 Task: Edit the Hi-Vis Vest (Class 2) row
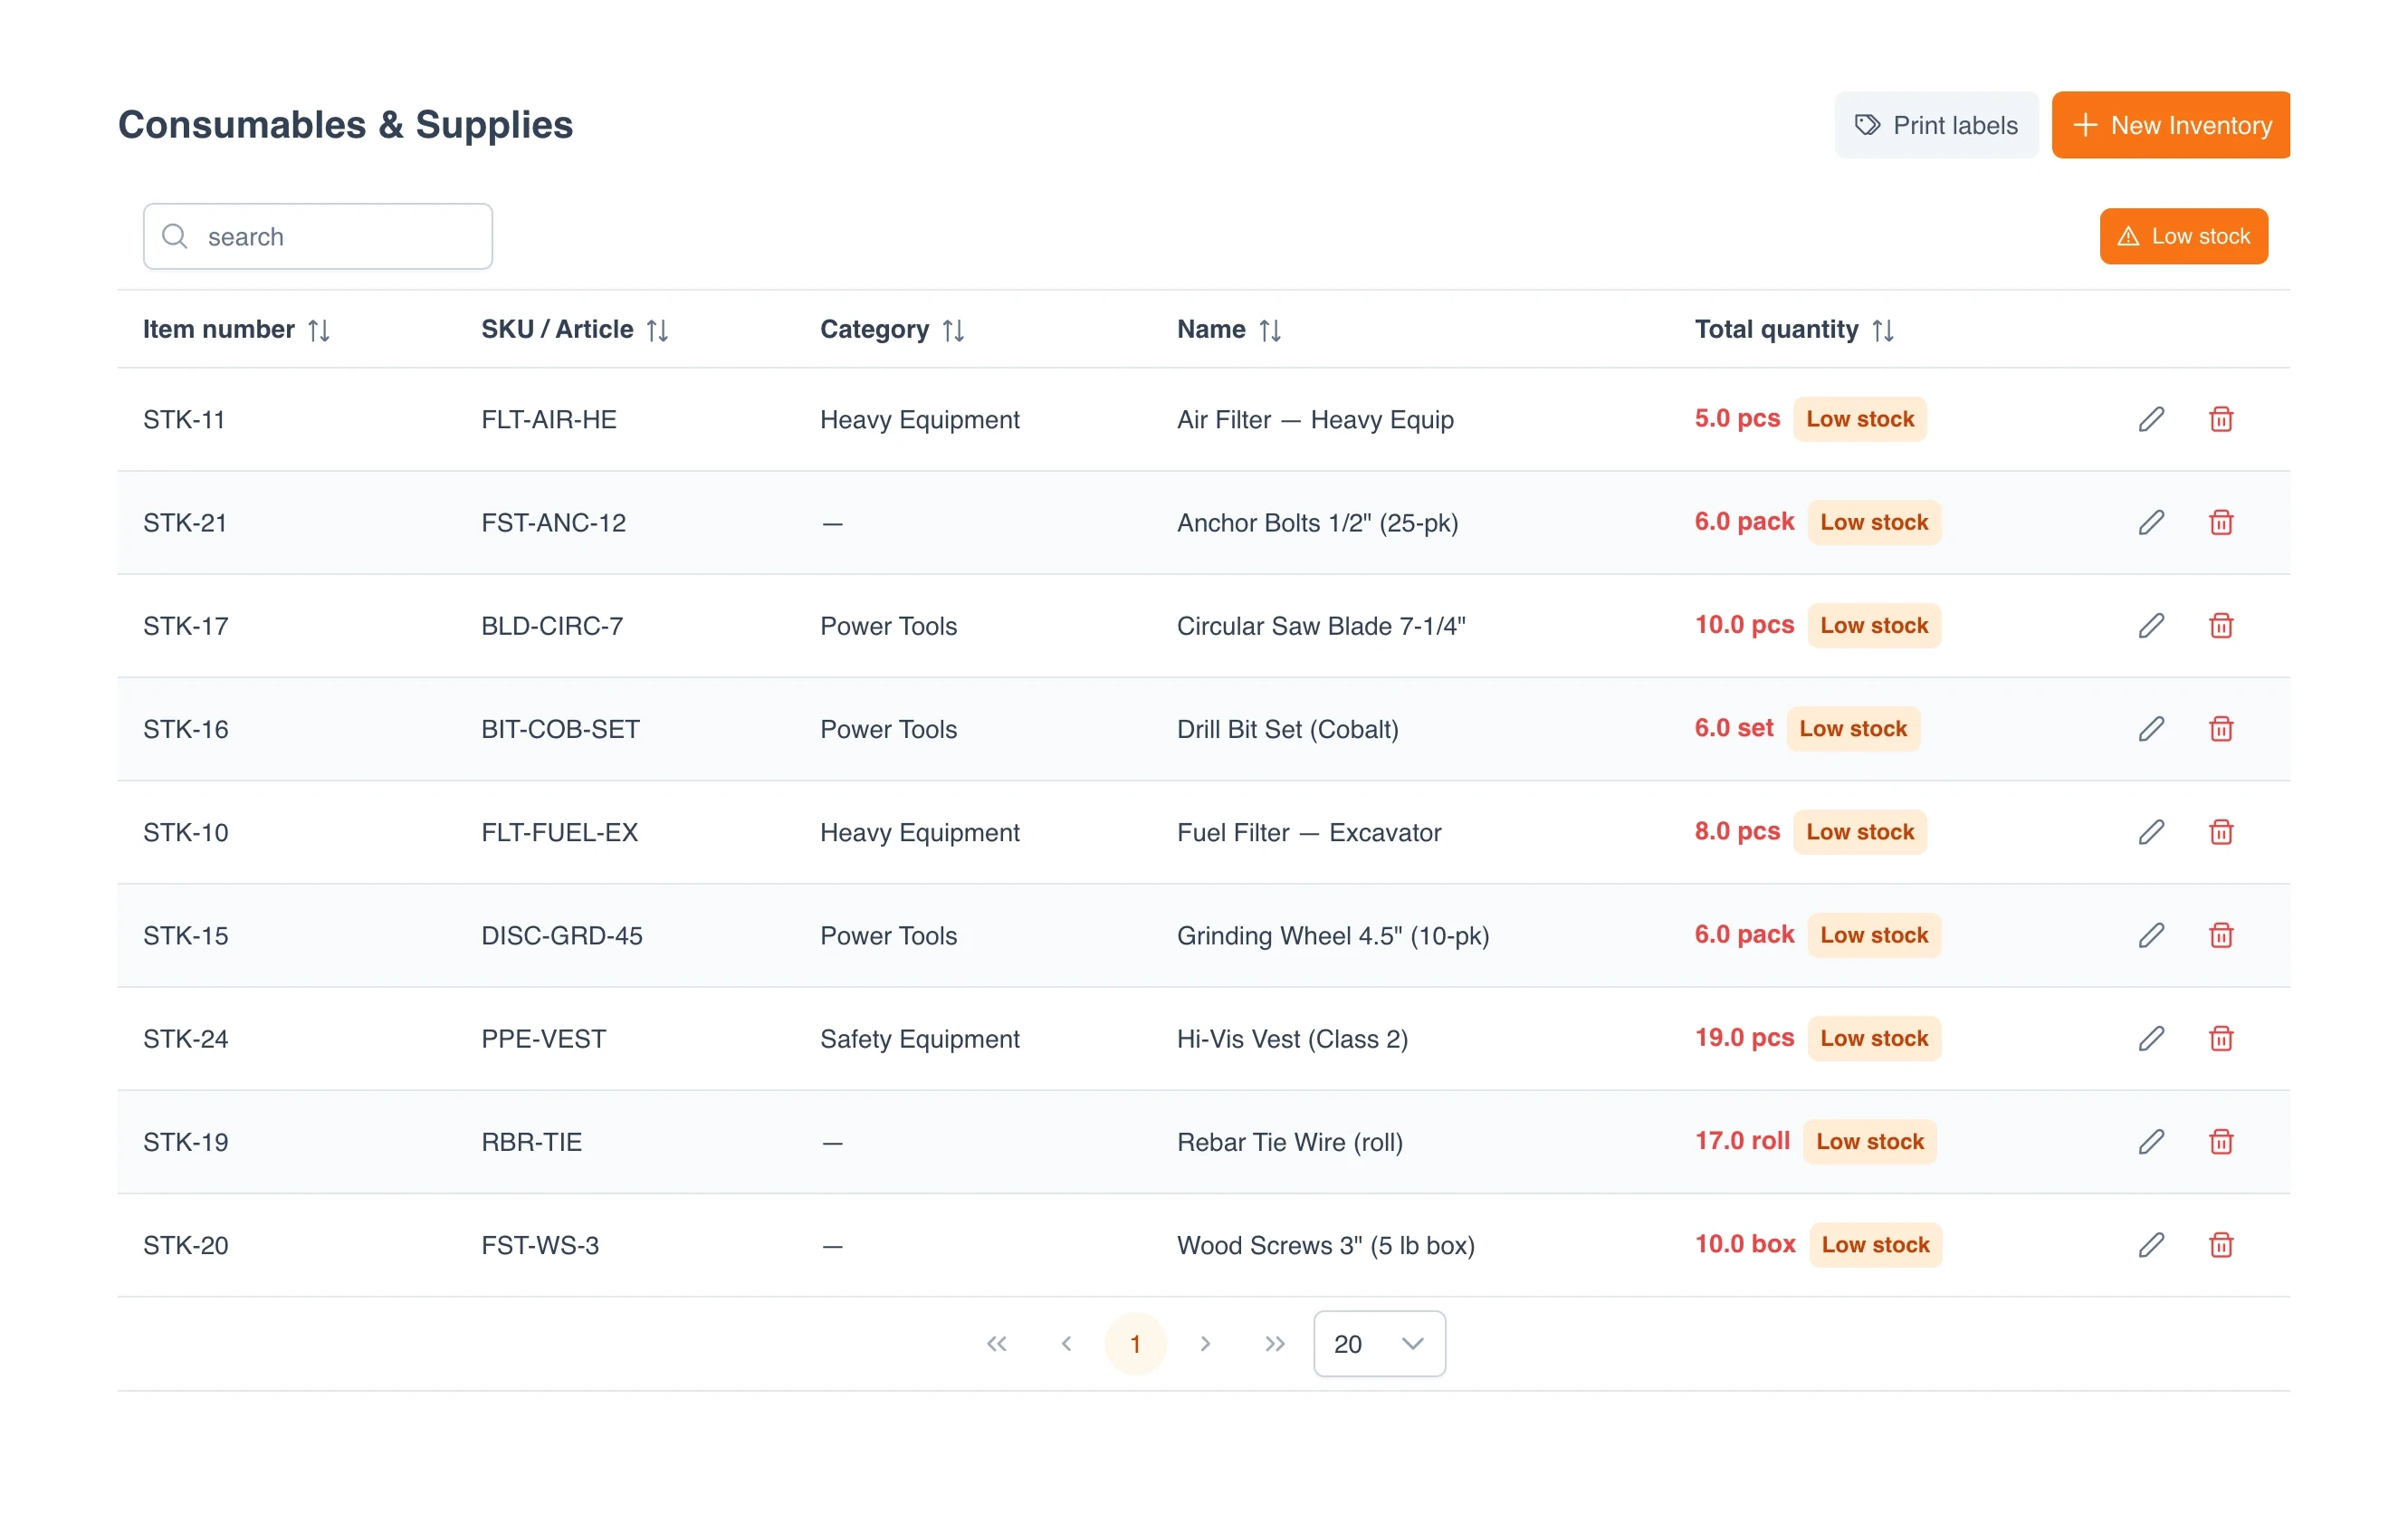[x=2151, y=1038]
